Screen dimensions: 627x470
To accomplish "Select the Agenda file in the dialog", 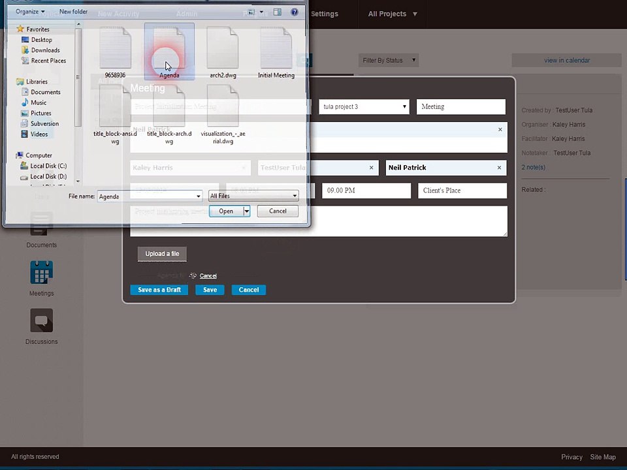I will (169, 52).
